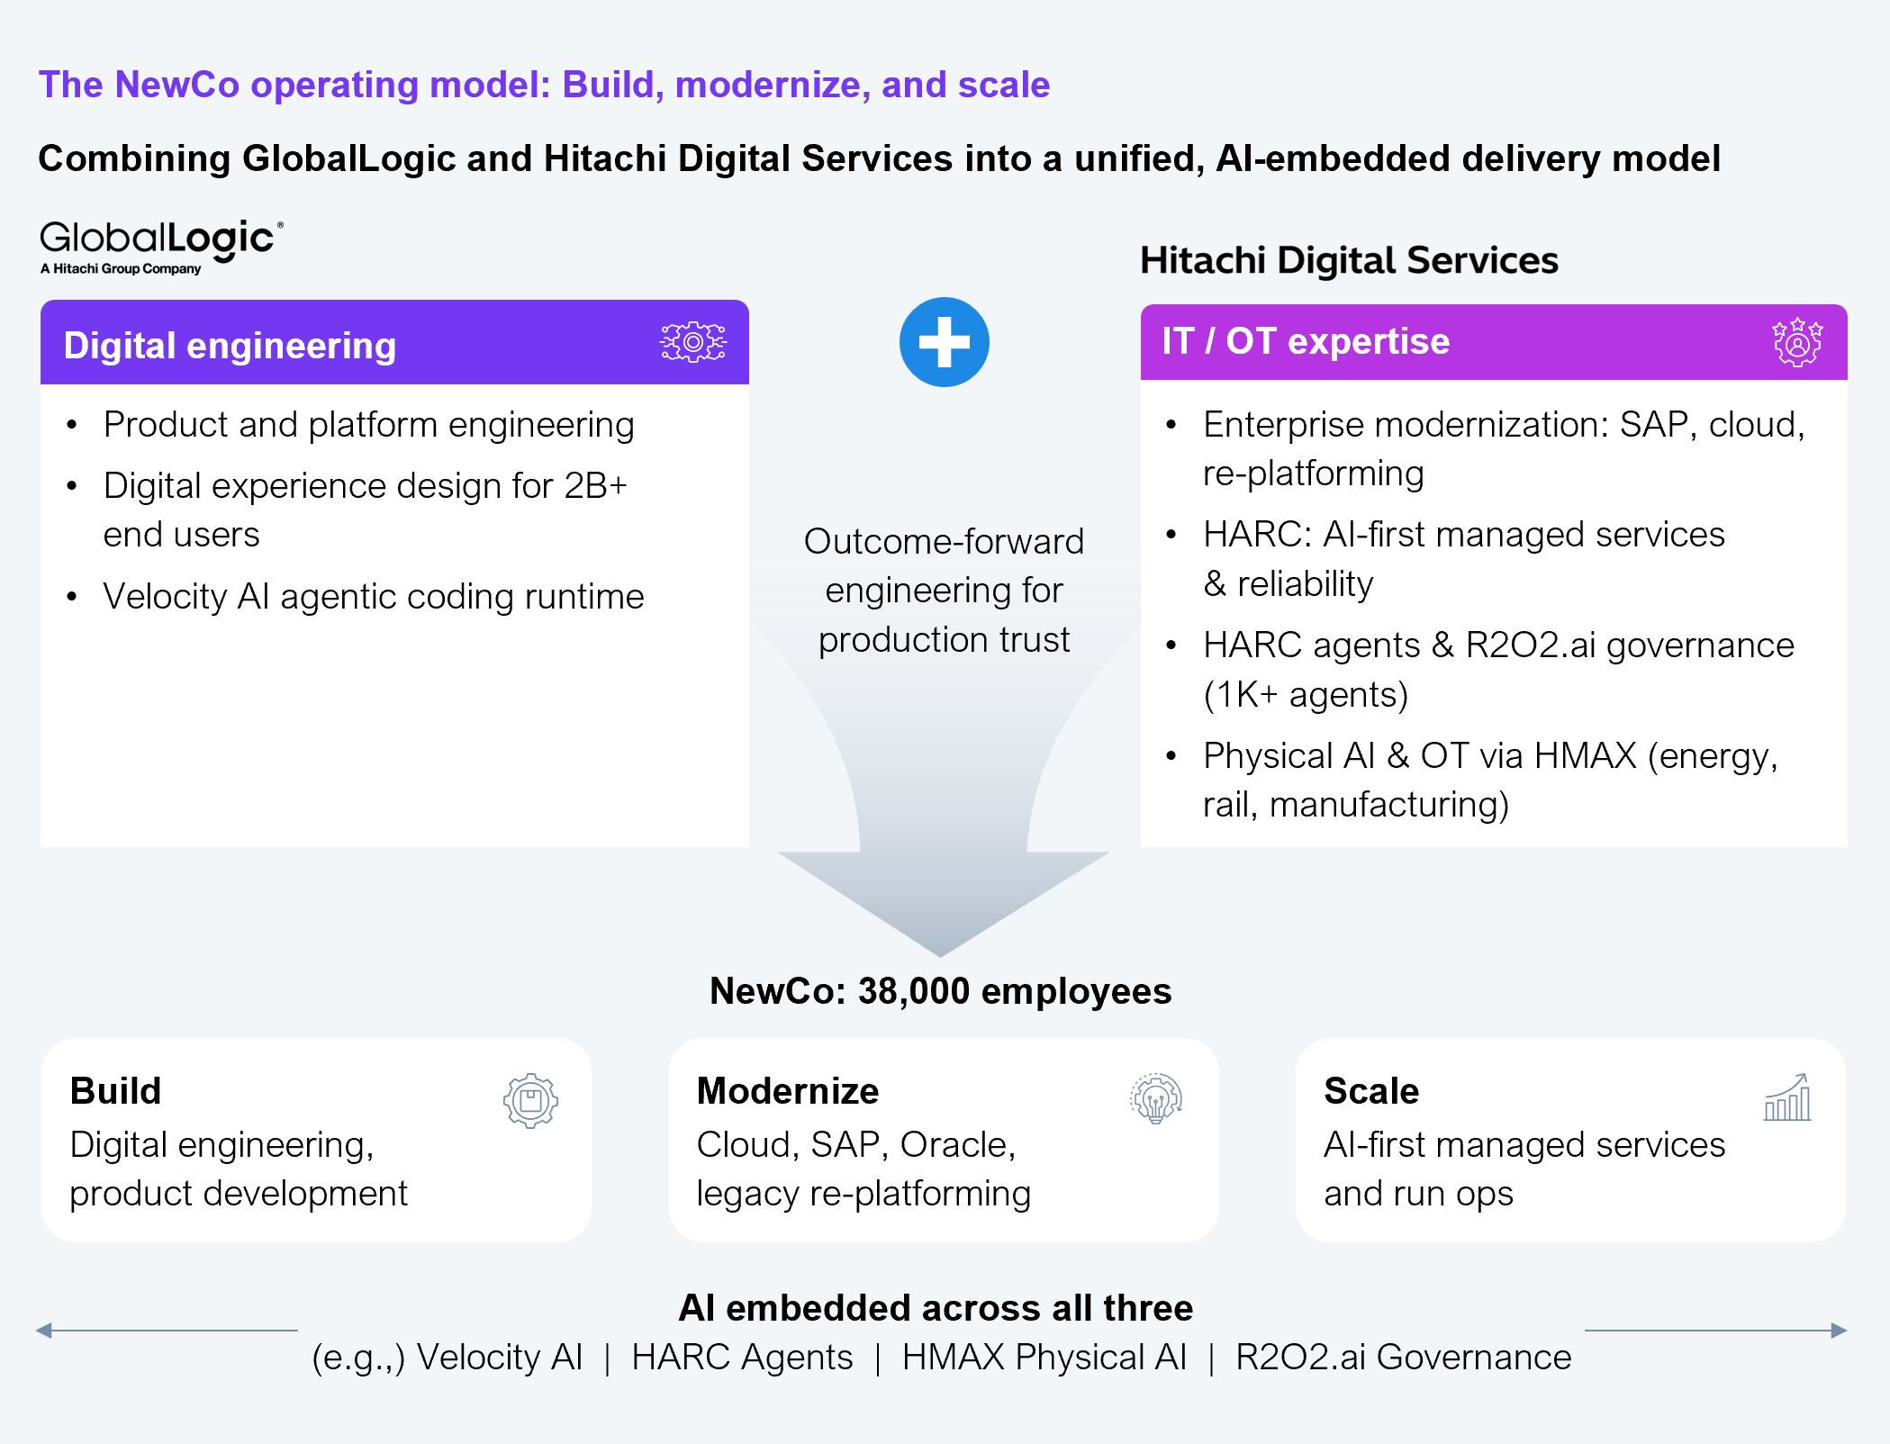The image size is (1890, 1444).
Task: Click the Hitachi Digital Services heading
Action: (x=1348, y=260)
